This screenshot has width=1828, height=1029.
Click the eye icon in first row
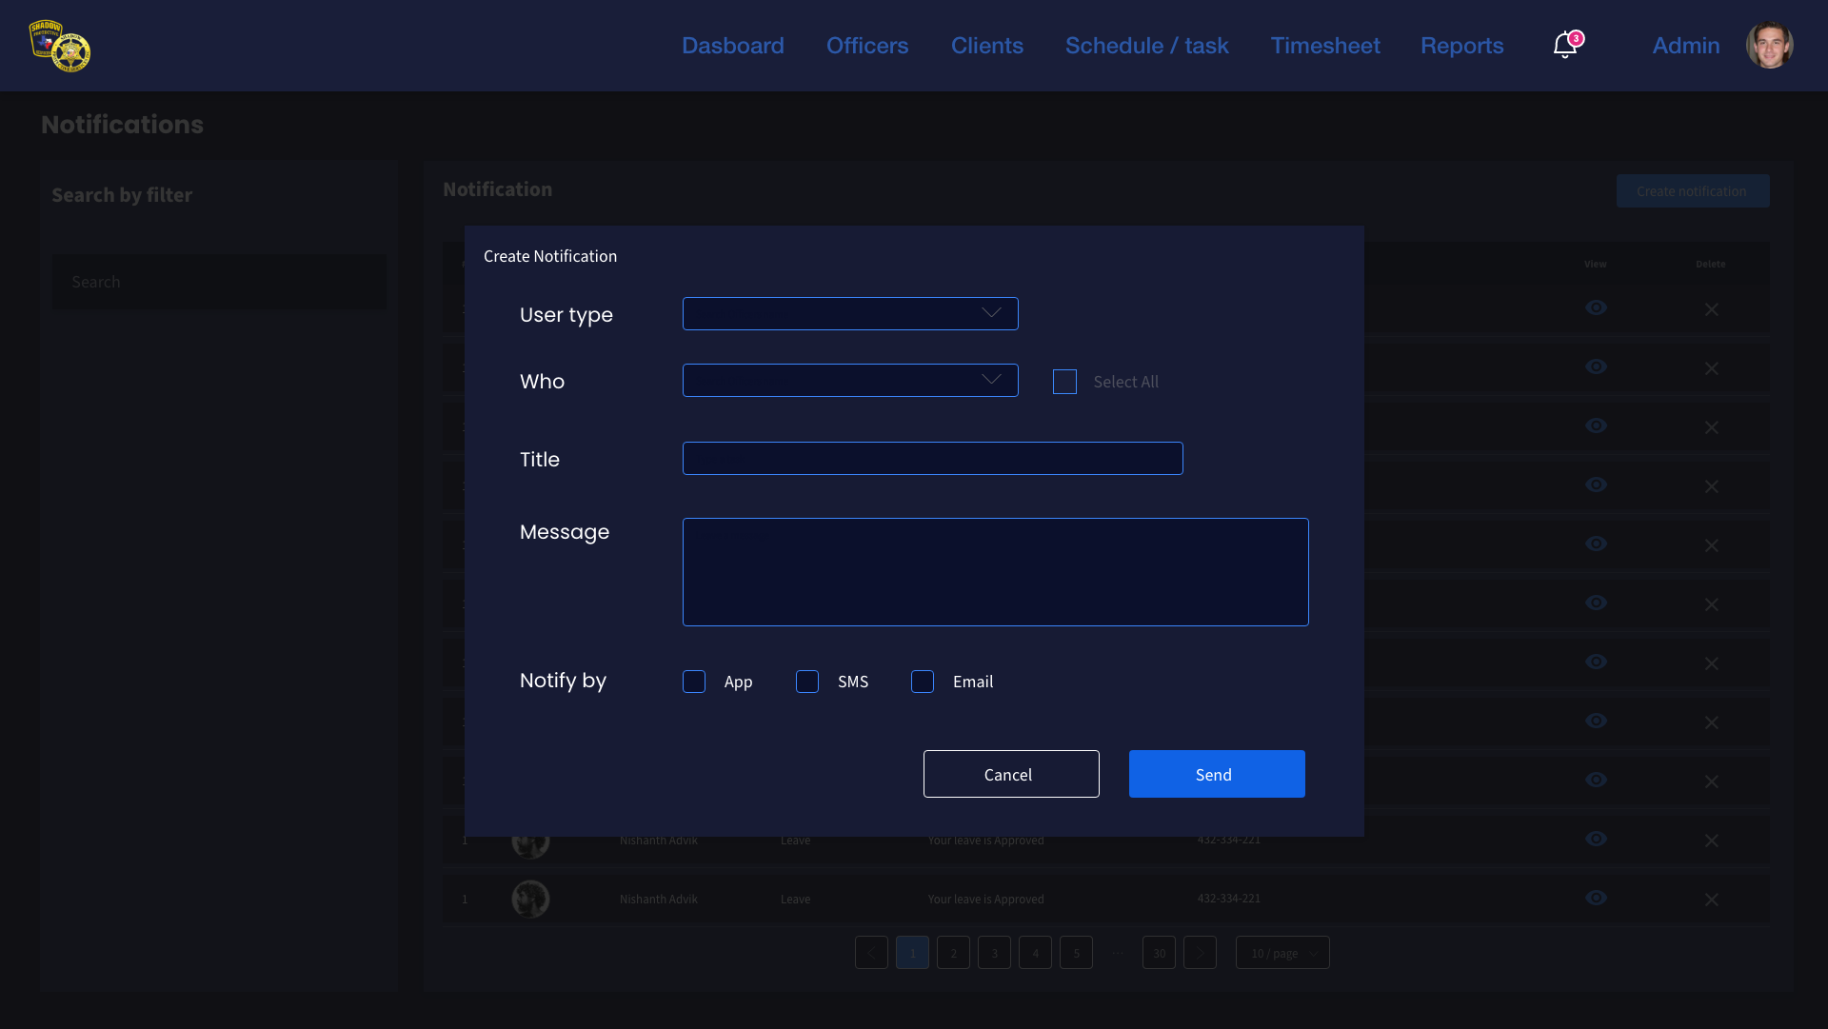[x=1596, y=307]
